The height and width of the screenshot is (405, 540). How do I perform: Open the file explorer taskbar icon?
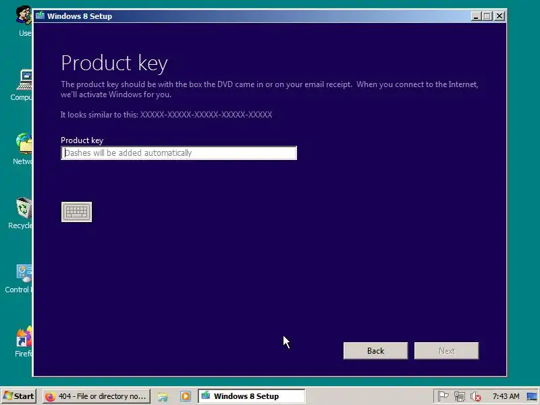[163, 396]
